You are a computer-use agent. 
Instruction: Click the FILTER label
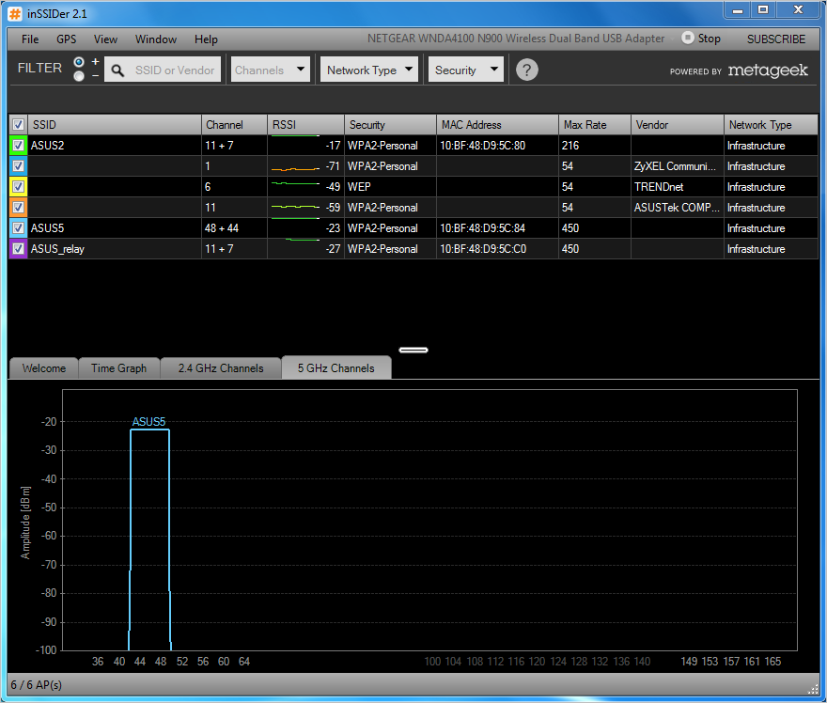(x=39, y=68)
